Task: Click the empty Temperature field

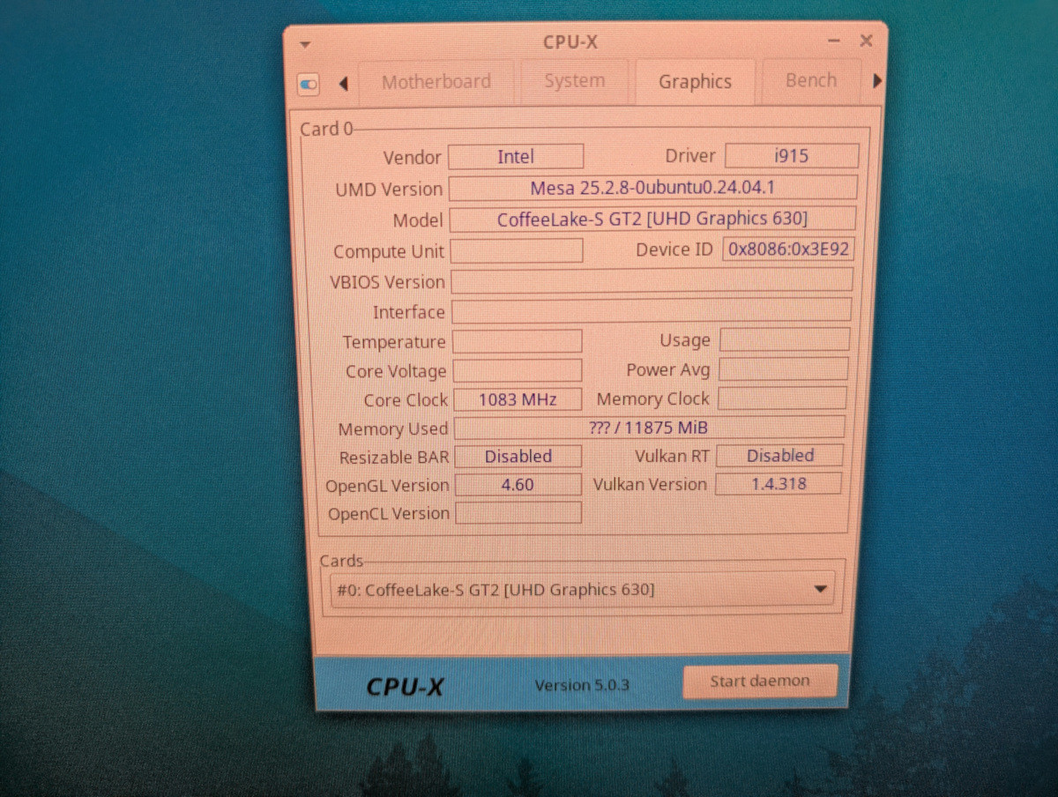Action: pos(518,341)
